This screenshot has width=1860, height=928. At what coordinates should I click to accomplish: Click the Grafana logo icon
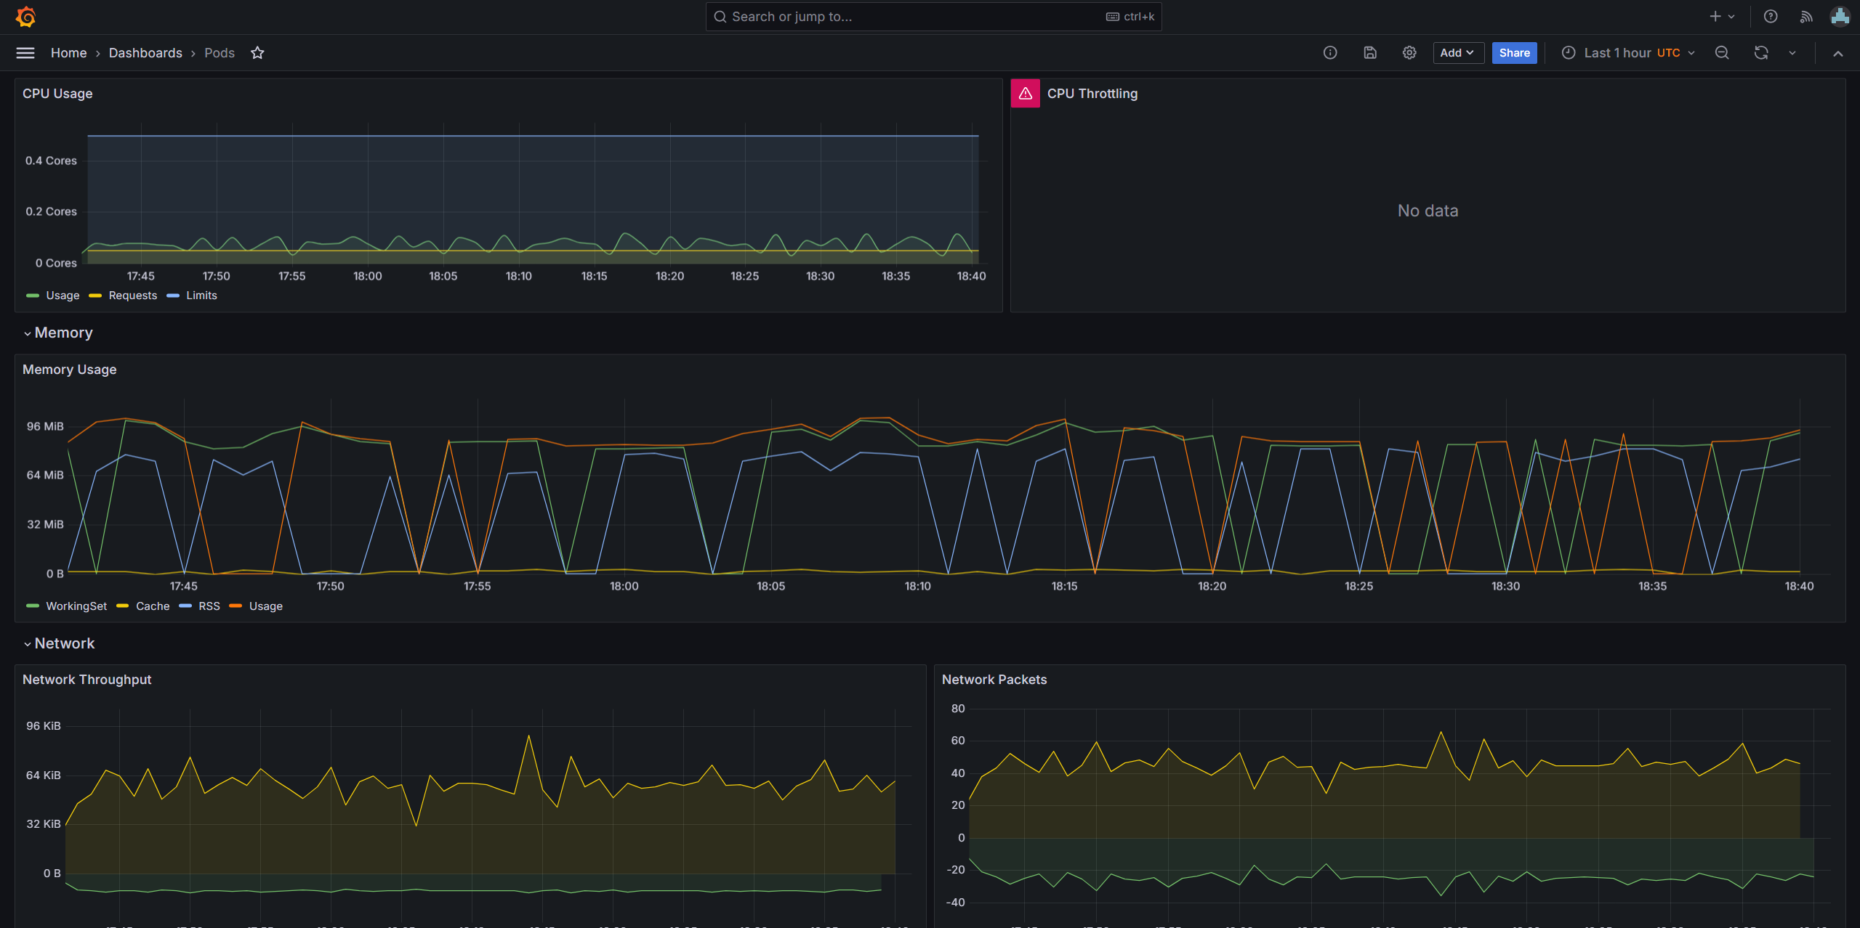point(26,16)
